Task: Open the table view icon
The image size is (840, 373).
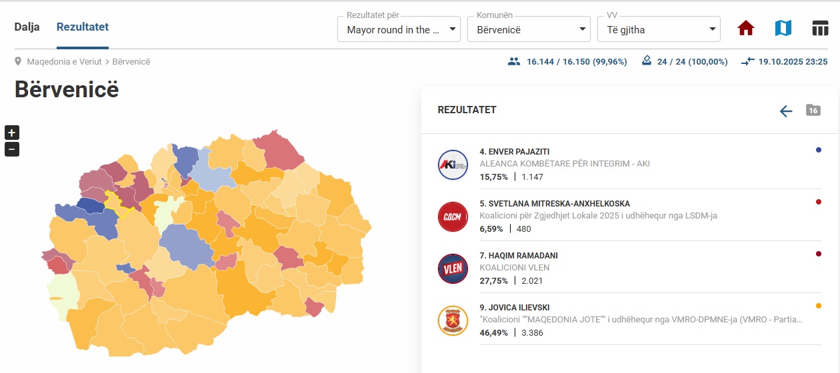Action: tap(819, 29)
